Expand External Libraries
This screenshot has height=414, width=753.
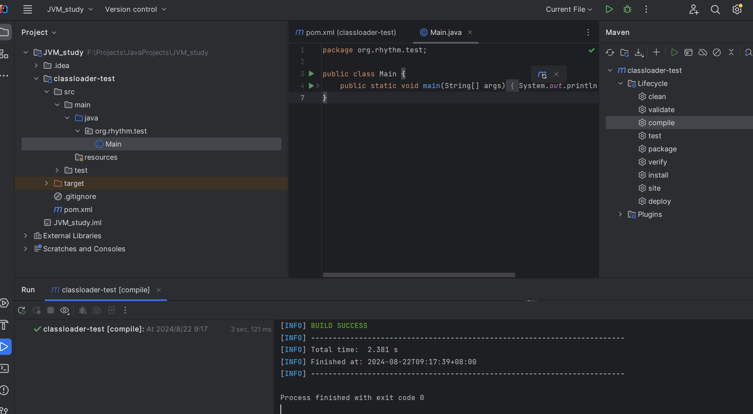[26, 236]
